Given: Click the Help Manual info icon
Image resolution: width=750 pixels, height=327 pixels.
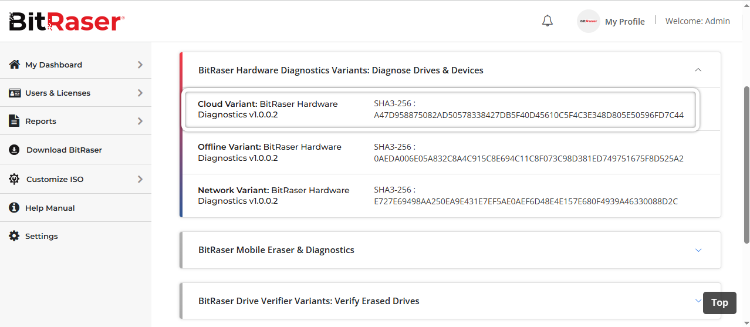Looking at the screenshot, I should coord(15,208).
